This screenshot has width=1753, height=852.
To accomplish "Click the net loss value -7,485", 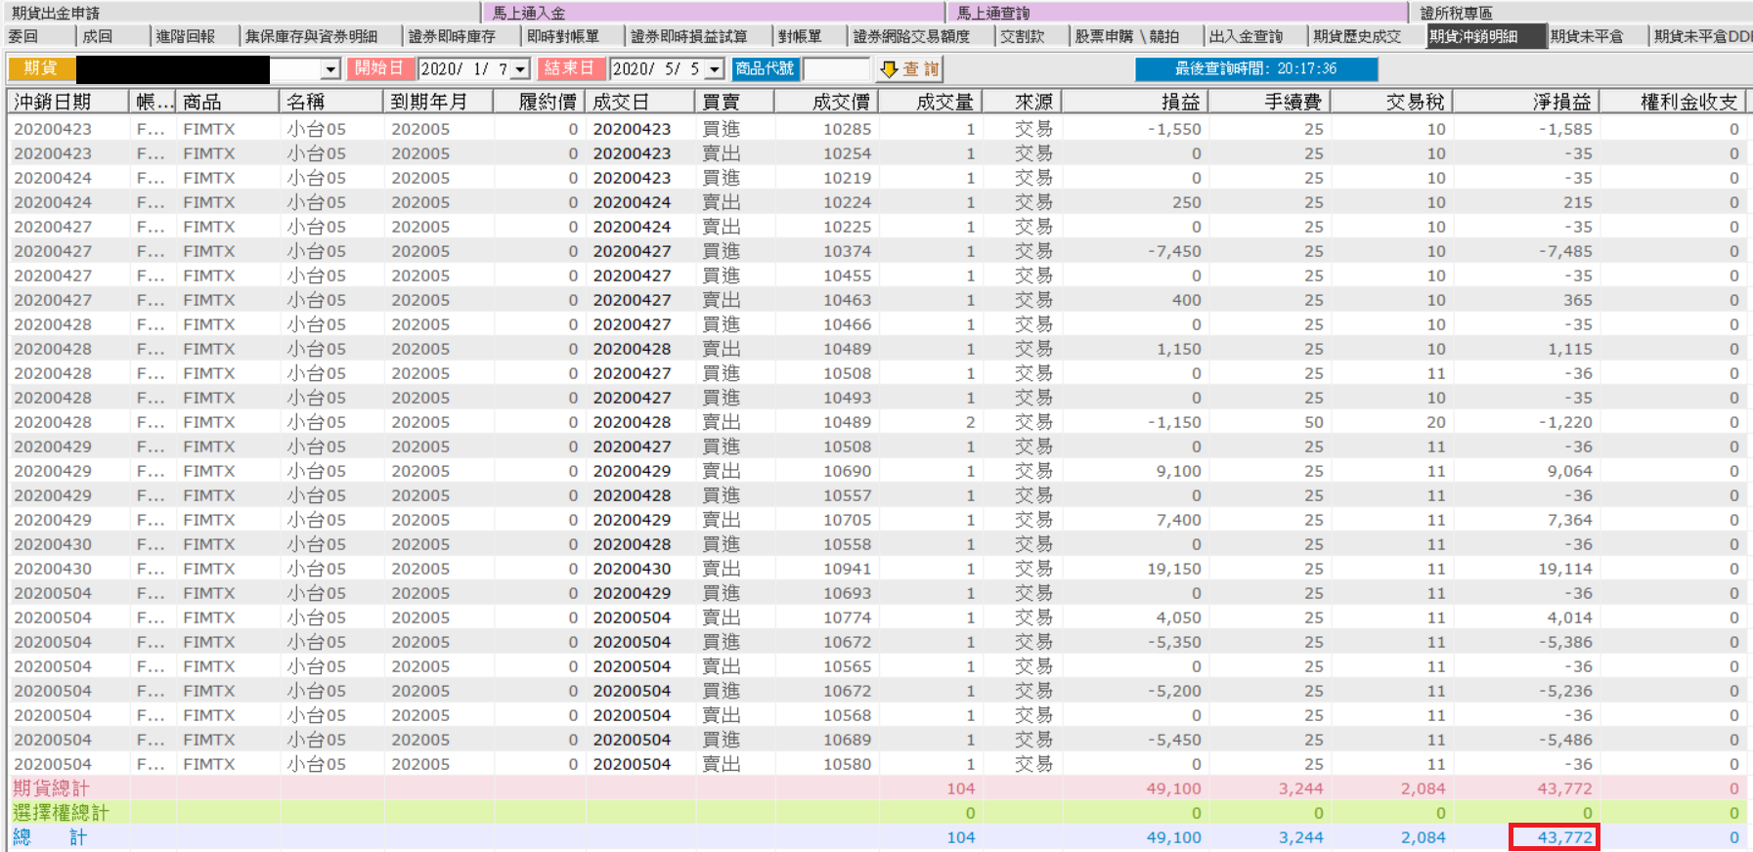I will 1565,251.
